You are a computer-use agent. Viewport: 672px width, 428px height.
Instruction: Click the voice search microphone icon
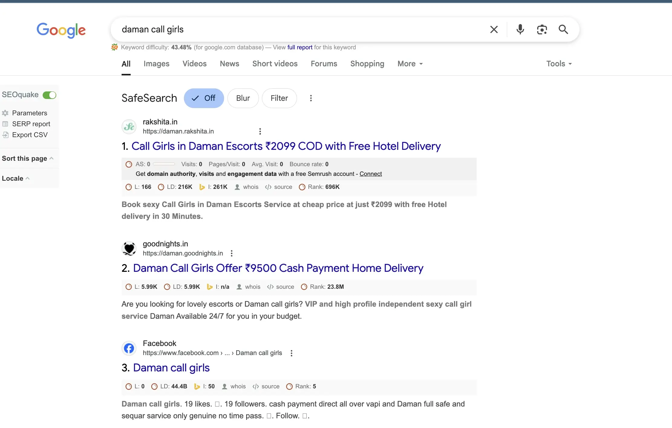pyautogui.click(x=520, y=29)
